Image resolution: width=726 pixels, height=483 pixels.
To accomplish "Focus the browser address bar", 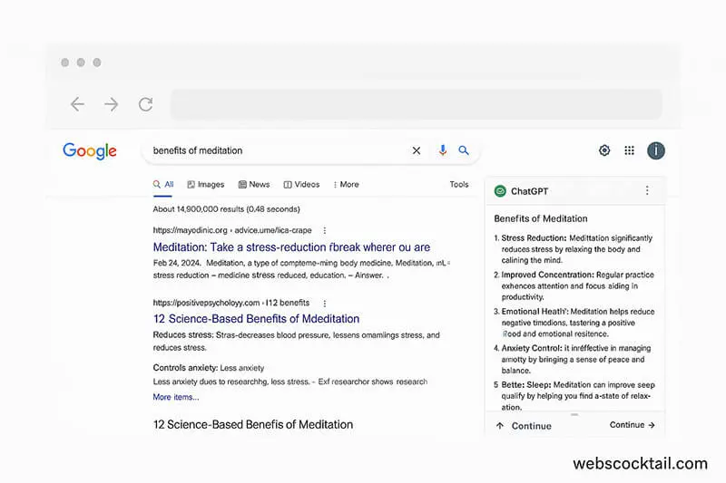I will pos(417,104).
